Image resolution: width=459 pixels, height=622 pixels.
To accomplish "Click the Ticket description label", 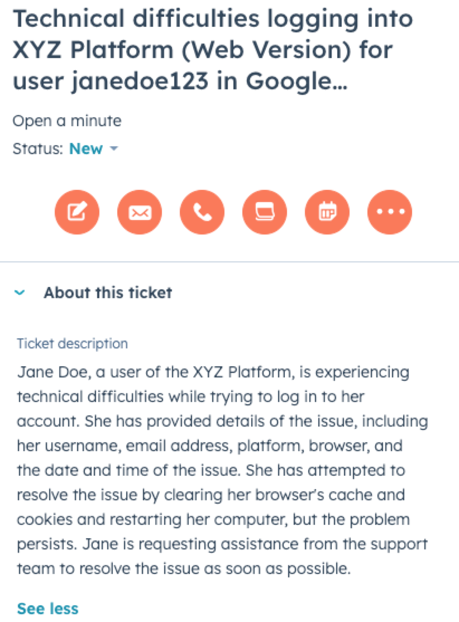I will pos(73,343).
